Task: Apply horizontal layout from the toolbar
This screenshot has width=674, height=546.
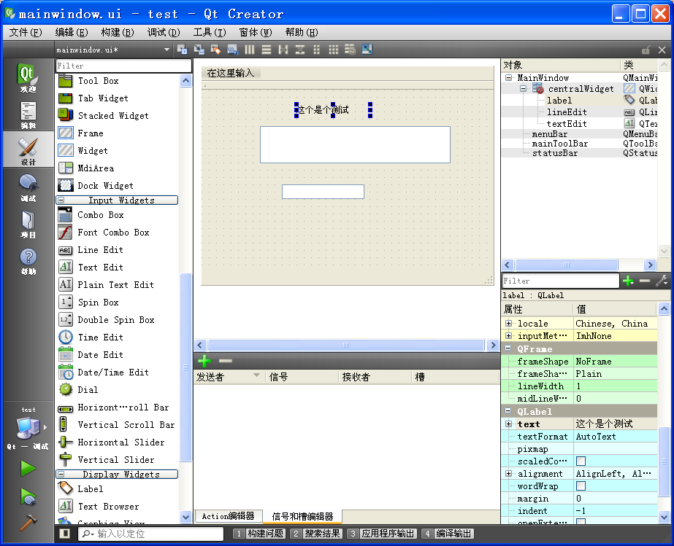Action: (250, 50)
